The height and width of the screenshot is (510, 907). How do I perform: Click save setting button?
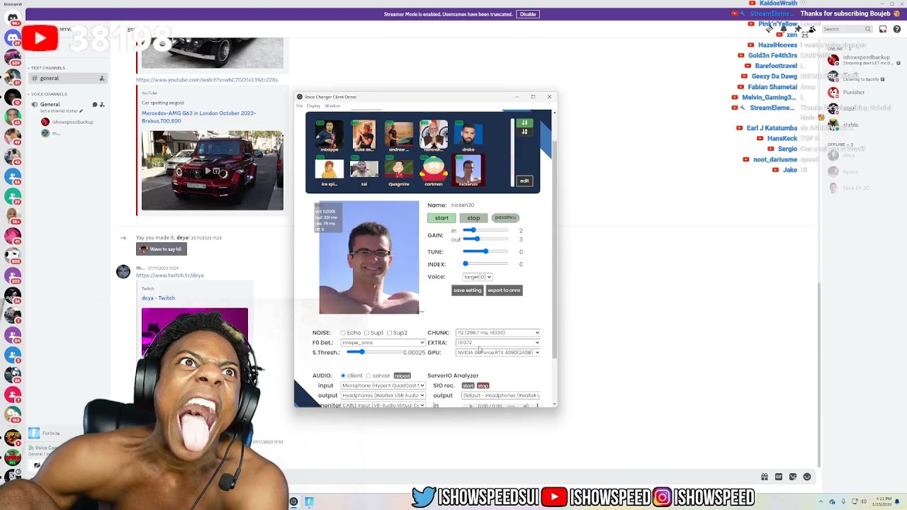click(467, 290)
